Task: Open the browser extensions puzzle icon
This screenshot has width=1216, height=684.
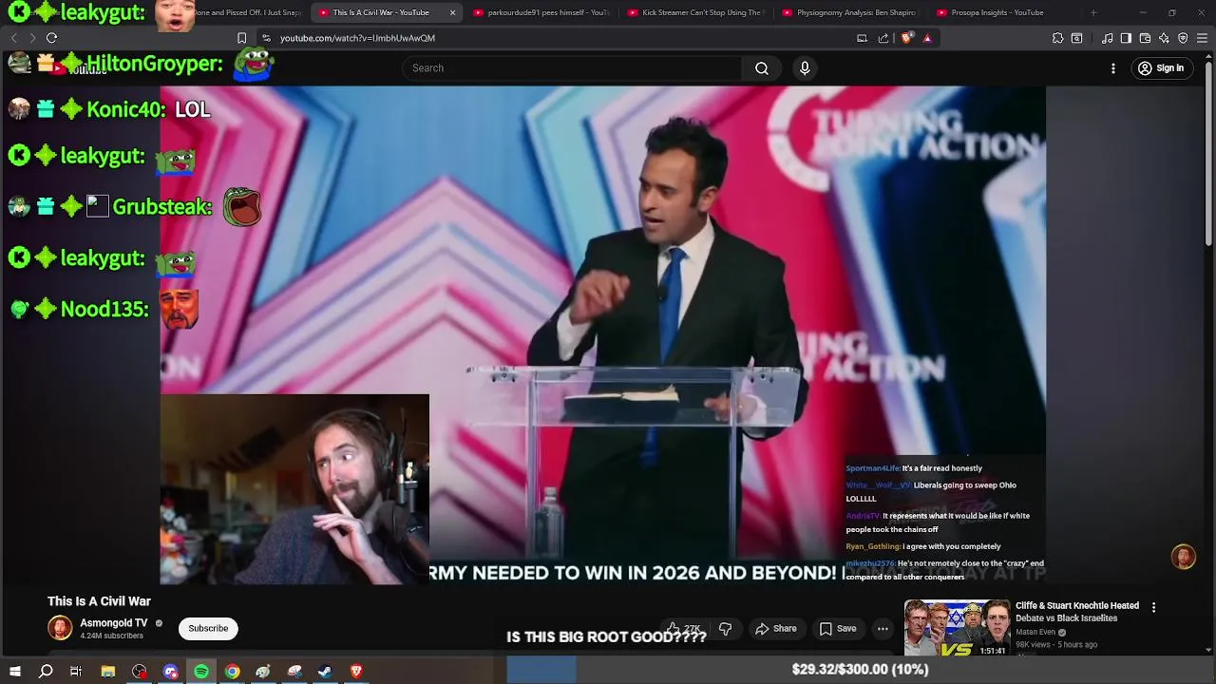Action: click(x=1057, y=38)
